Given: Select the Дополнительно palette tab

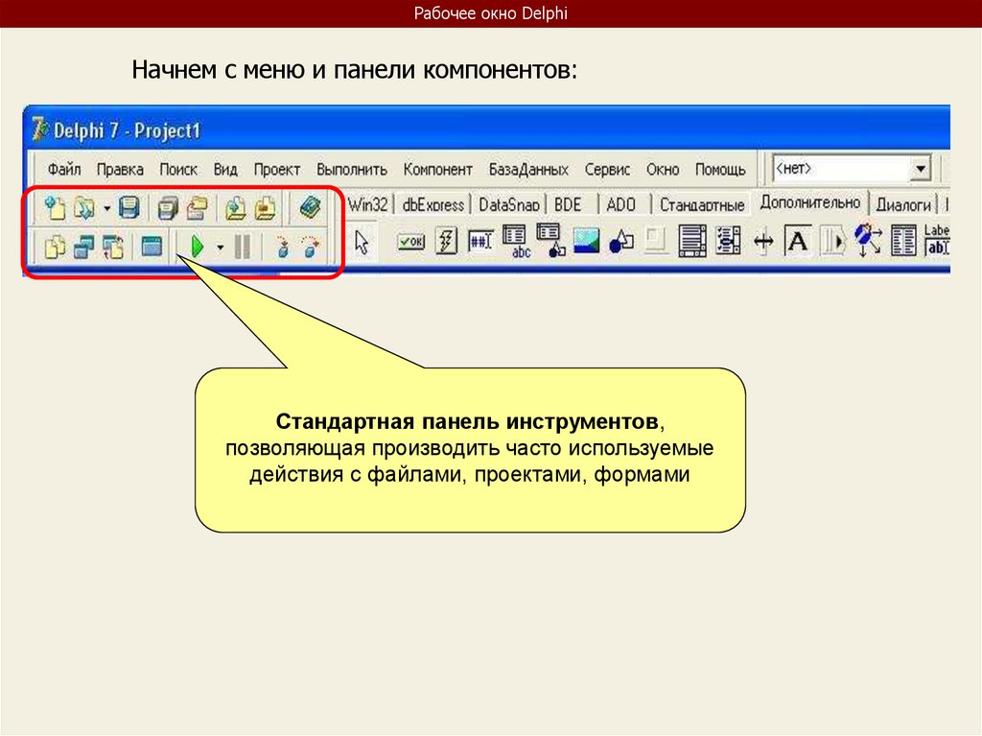Looking at the screenshot, I should click(809, 203).
